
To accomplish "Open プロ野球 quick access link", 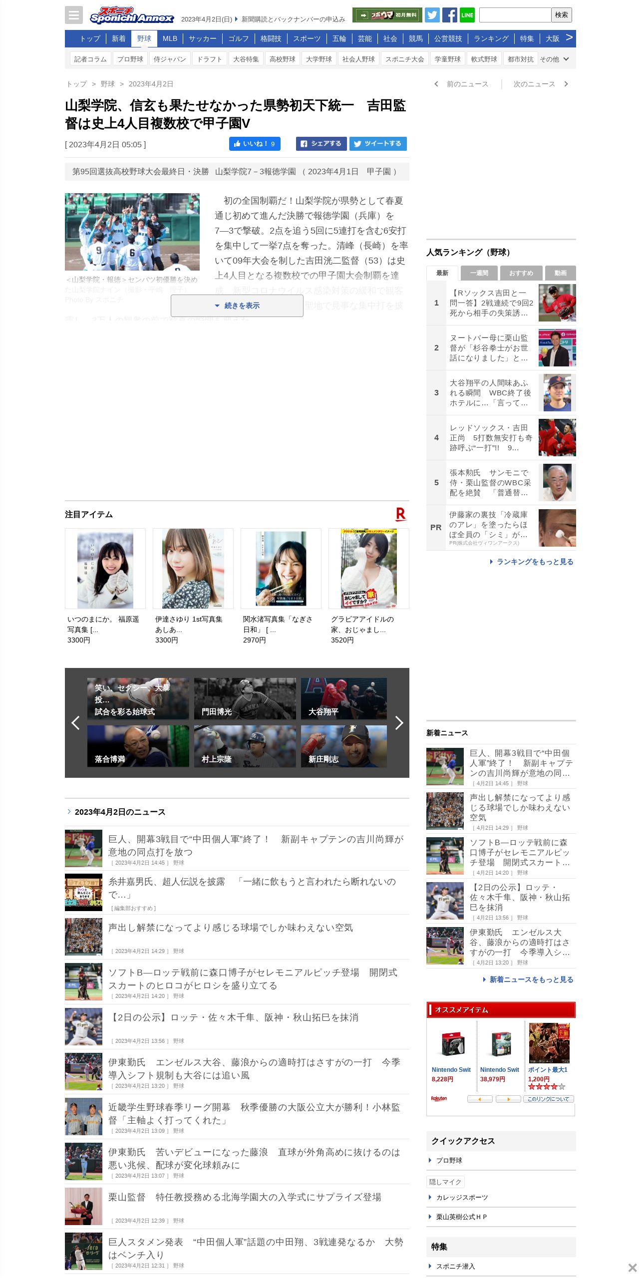I will click(x=449, y=1160).
